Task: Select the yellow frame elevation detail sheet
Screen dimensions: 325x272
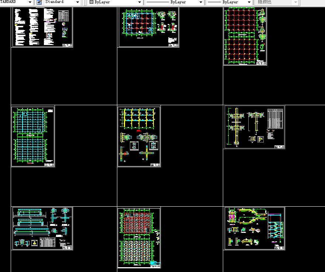Action: (139, 136)
